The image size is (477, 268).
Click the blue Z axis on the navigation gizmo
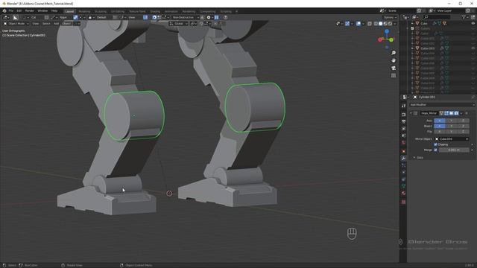coord(387,31)
